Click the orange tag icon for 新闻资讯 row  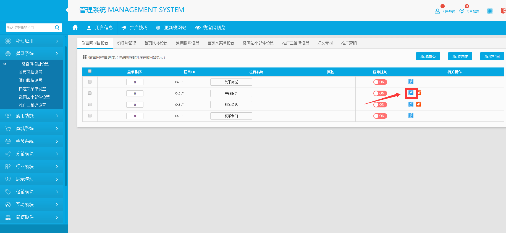tap(419, 104)
